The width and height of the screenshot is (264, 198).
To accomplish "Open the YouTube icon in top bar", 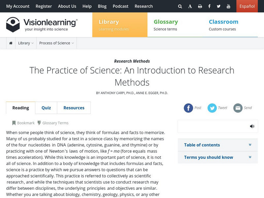I will coord(228,6).
